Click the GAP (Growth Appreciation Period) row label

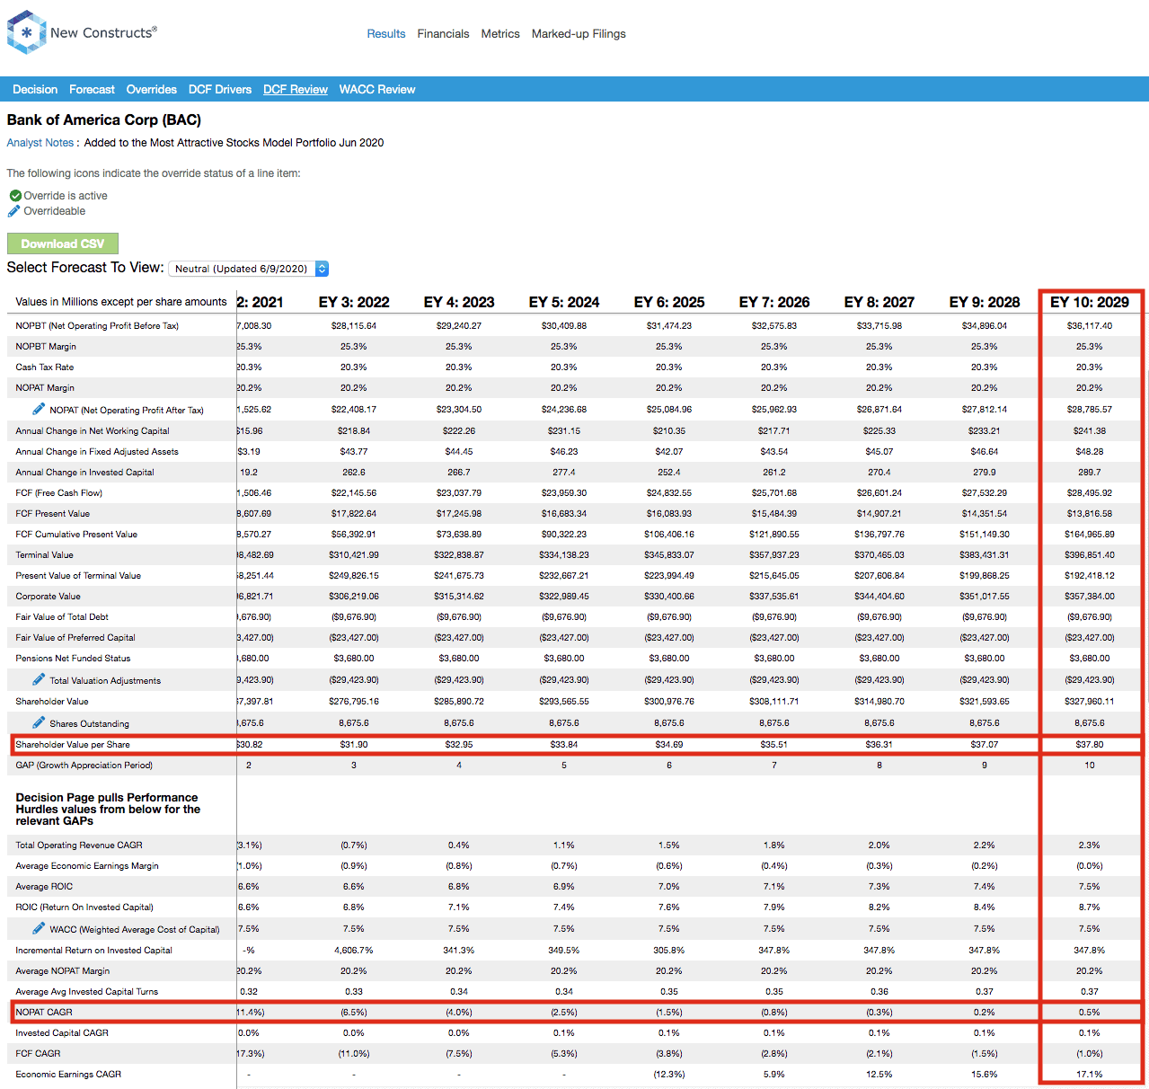pyautogui.click(x=84, y=766)
